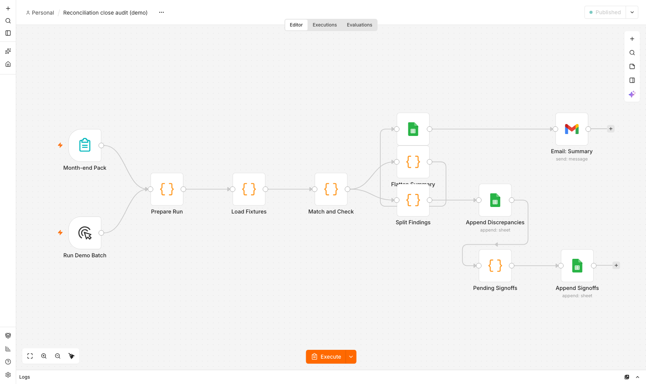Select the Split Findings code node

(x=413, y=200)
